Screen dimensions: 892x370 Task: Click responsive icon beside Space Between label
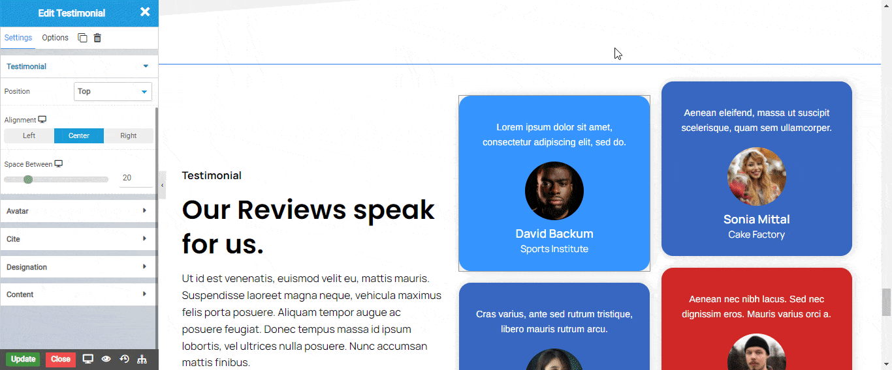click(x=59, y=164)
